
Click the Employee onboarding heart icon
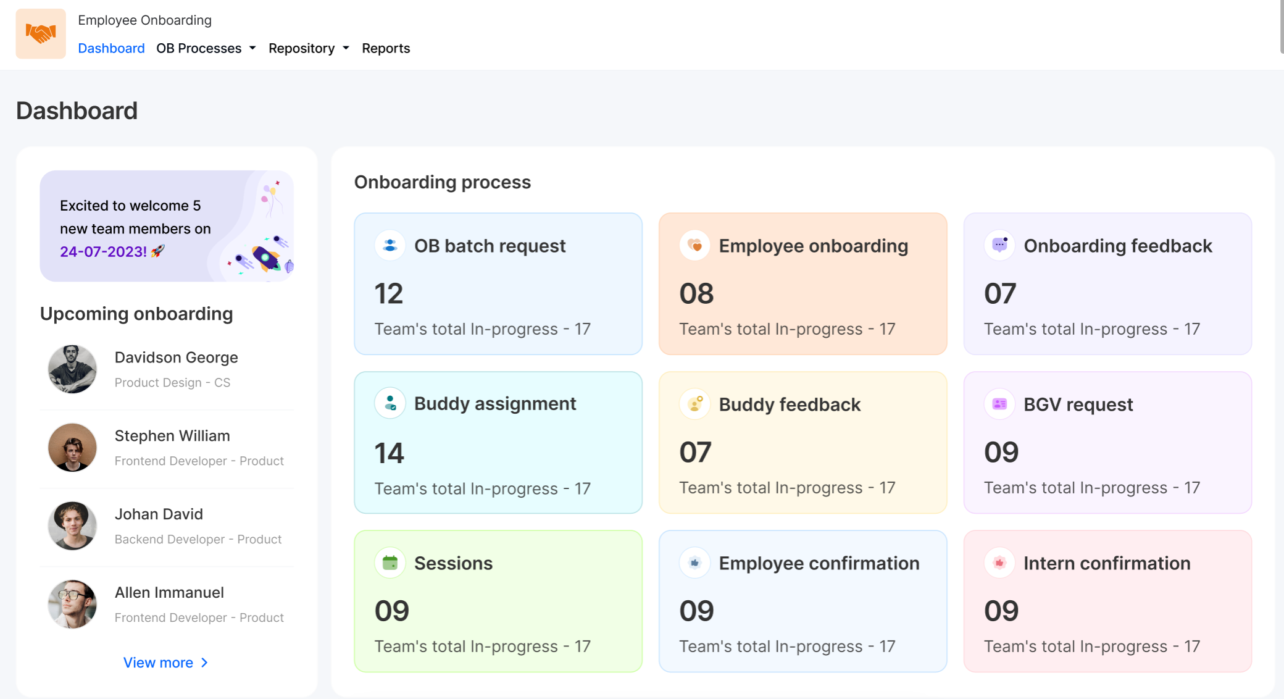pyautogui.click(x=695, y=245)
